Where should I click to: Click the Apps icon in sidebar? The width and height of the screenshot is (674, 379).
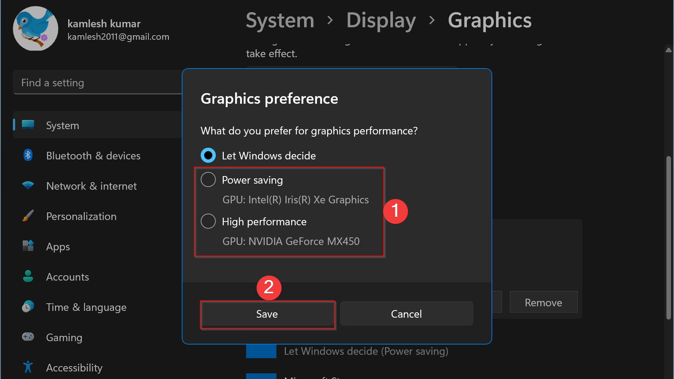(x=28, y=246)
